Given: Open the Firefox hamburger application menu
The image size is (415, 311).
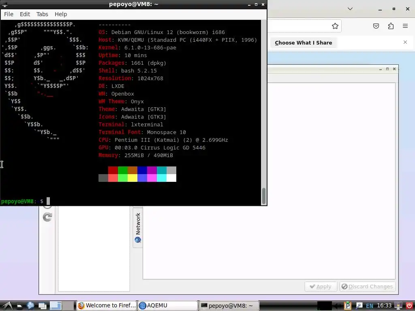Looking at the screenshot, I should coord(405,26).
